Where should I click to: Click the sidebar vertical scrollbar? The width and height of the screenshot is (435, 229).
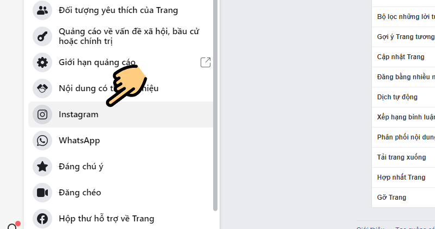215,105
